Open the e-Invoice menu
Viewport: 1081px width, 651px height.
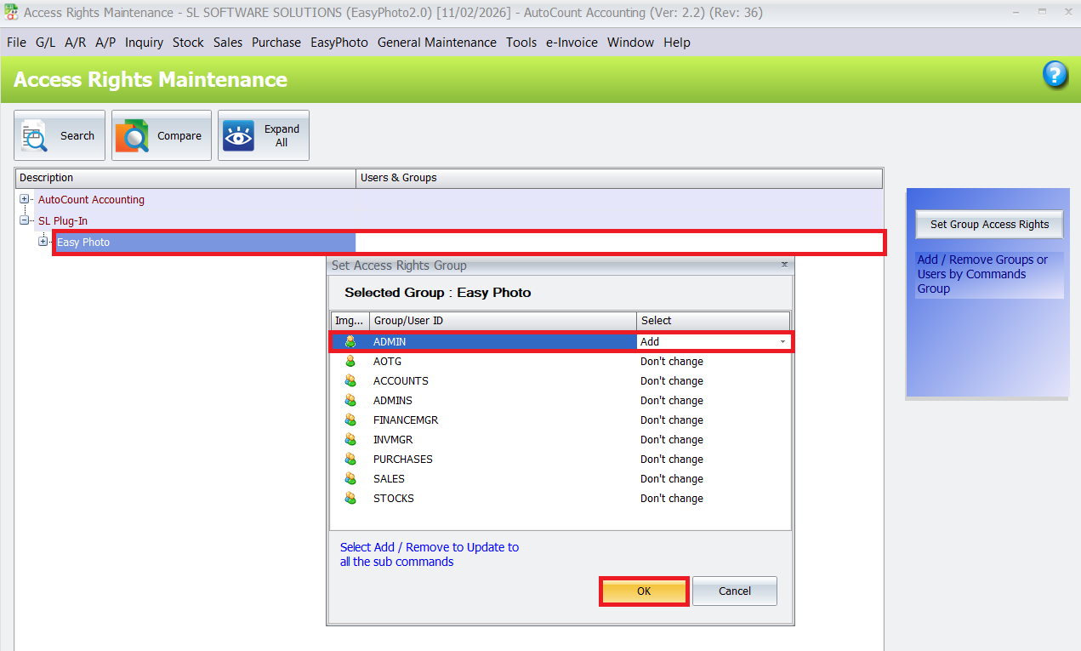point(572,42)
